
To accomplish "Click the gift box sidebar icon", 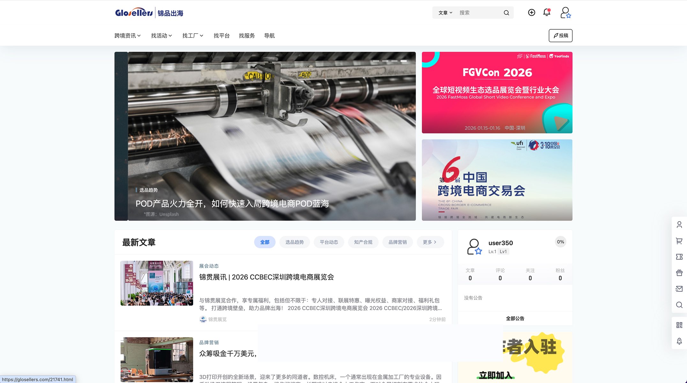I will [x=679, y=273].
